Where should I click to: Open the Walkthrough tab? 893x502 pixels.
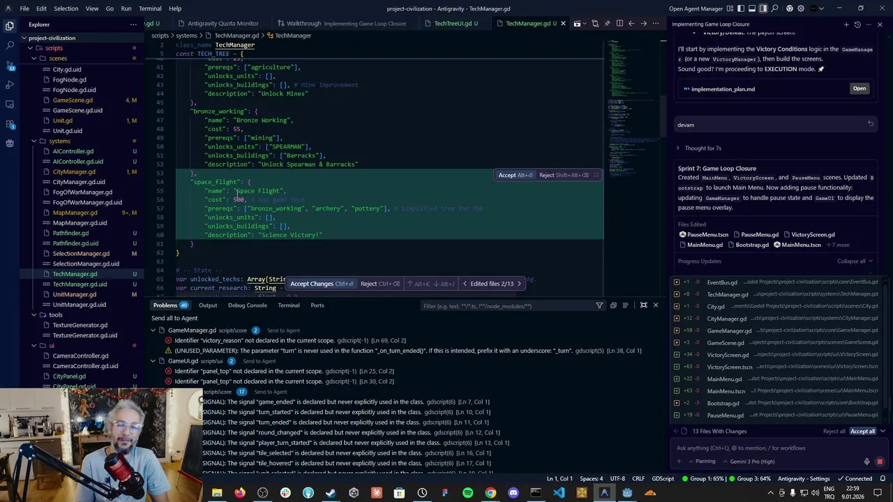pos(341,24)
